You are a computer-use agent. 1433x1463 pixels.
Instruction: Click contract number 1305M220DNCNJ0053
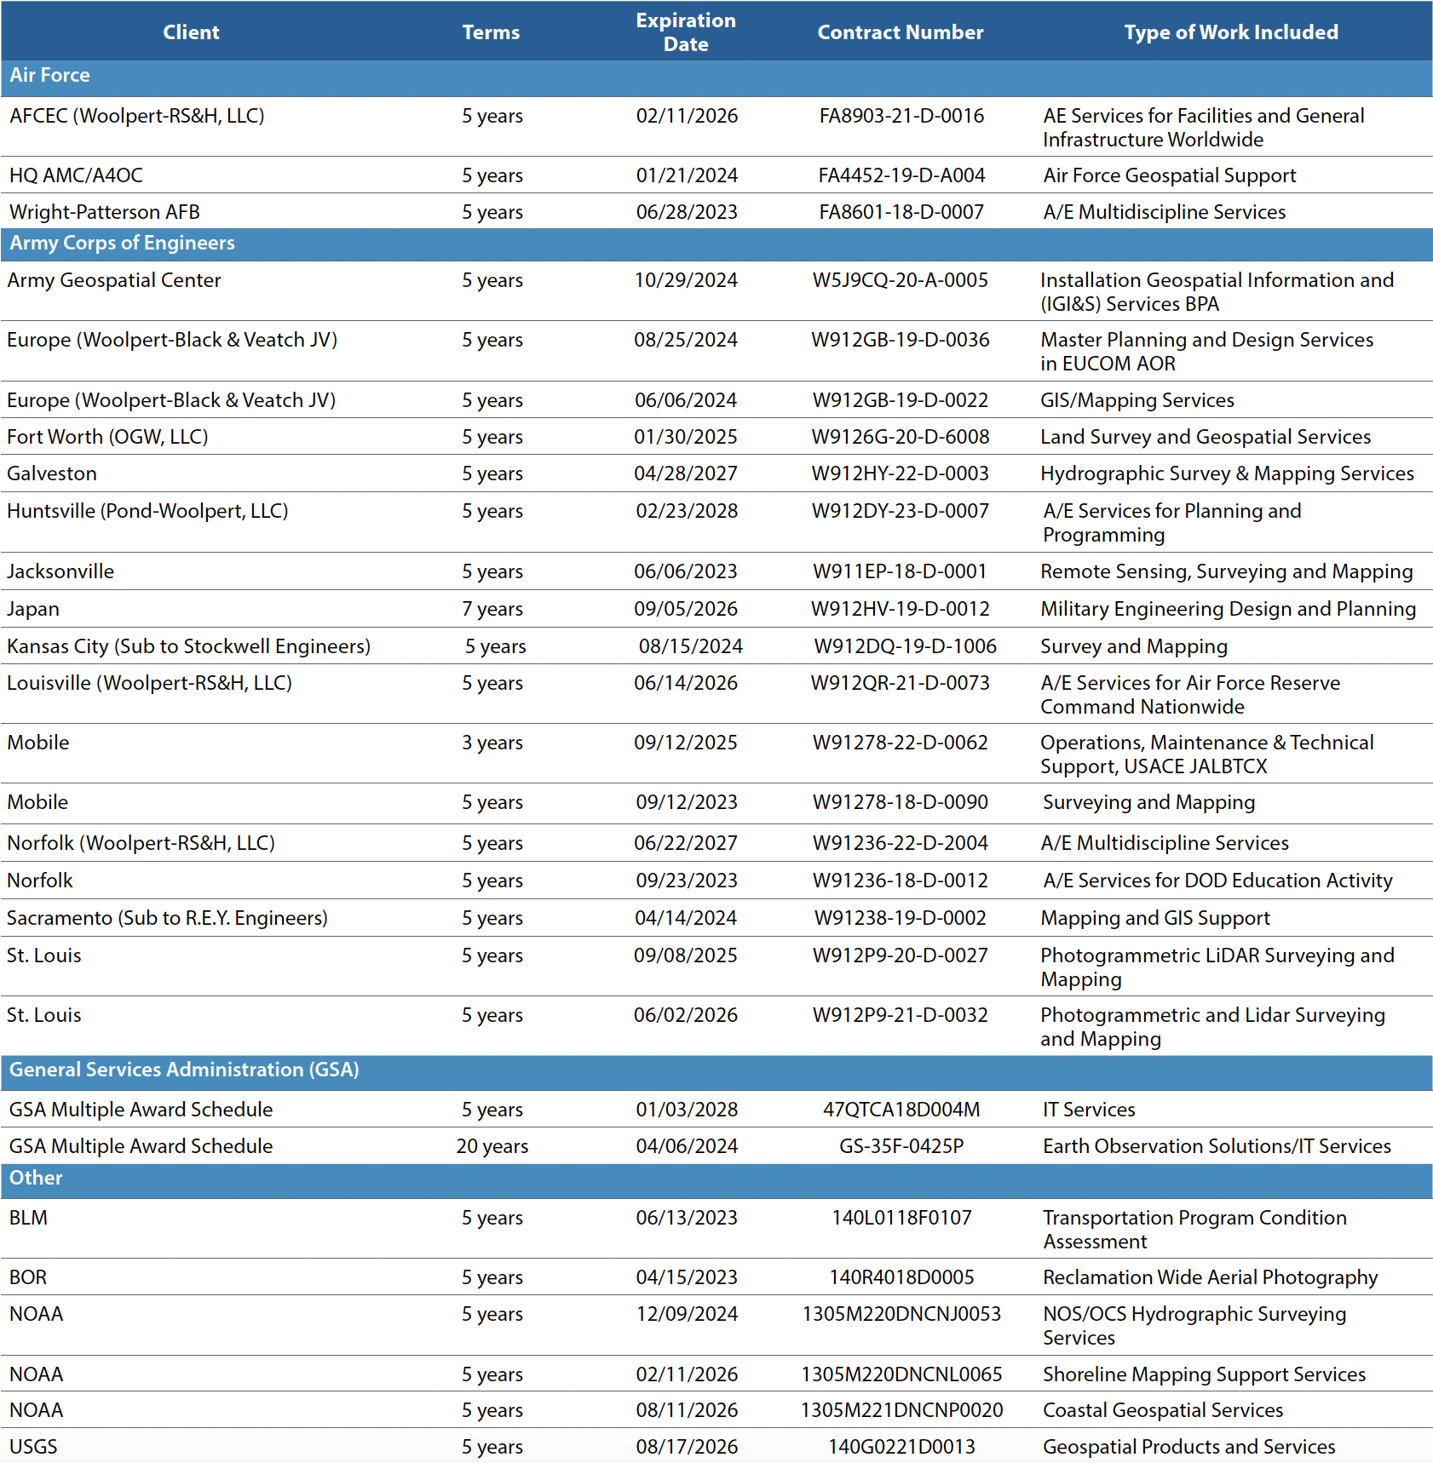coord(901,1314)
